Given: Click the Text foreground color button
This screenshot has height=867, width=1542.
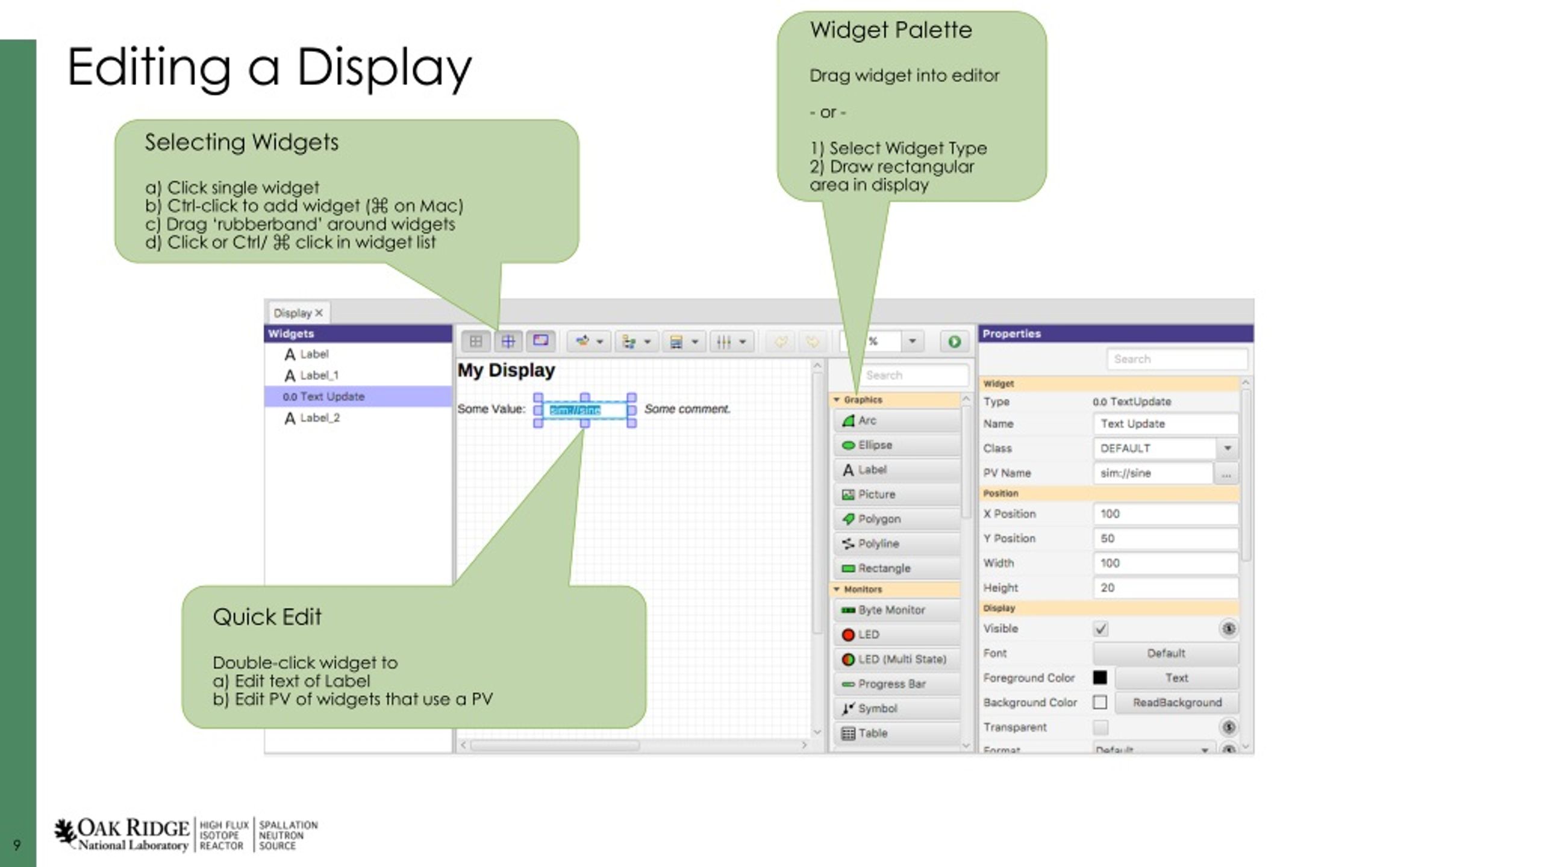Looking at the screenshot, I should (x=1176, y=678).
